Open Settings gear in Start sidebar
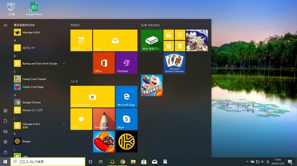The height and width of the screenshot is (166, 297). click(x=5, y=141)
